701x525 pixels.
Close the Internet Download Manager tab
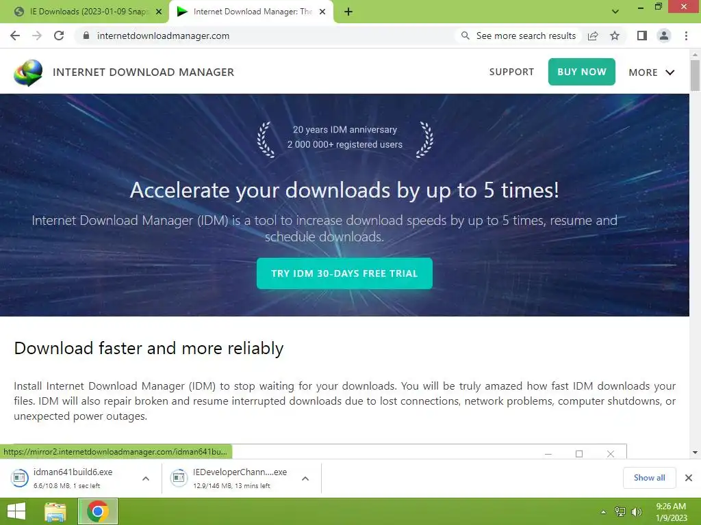[322, 12]
